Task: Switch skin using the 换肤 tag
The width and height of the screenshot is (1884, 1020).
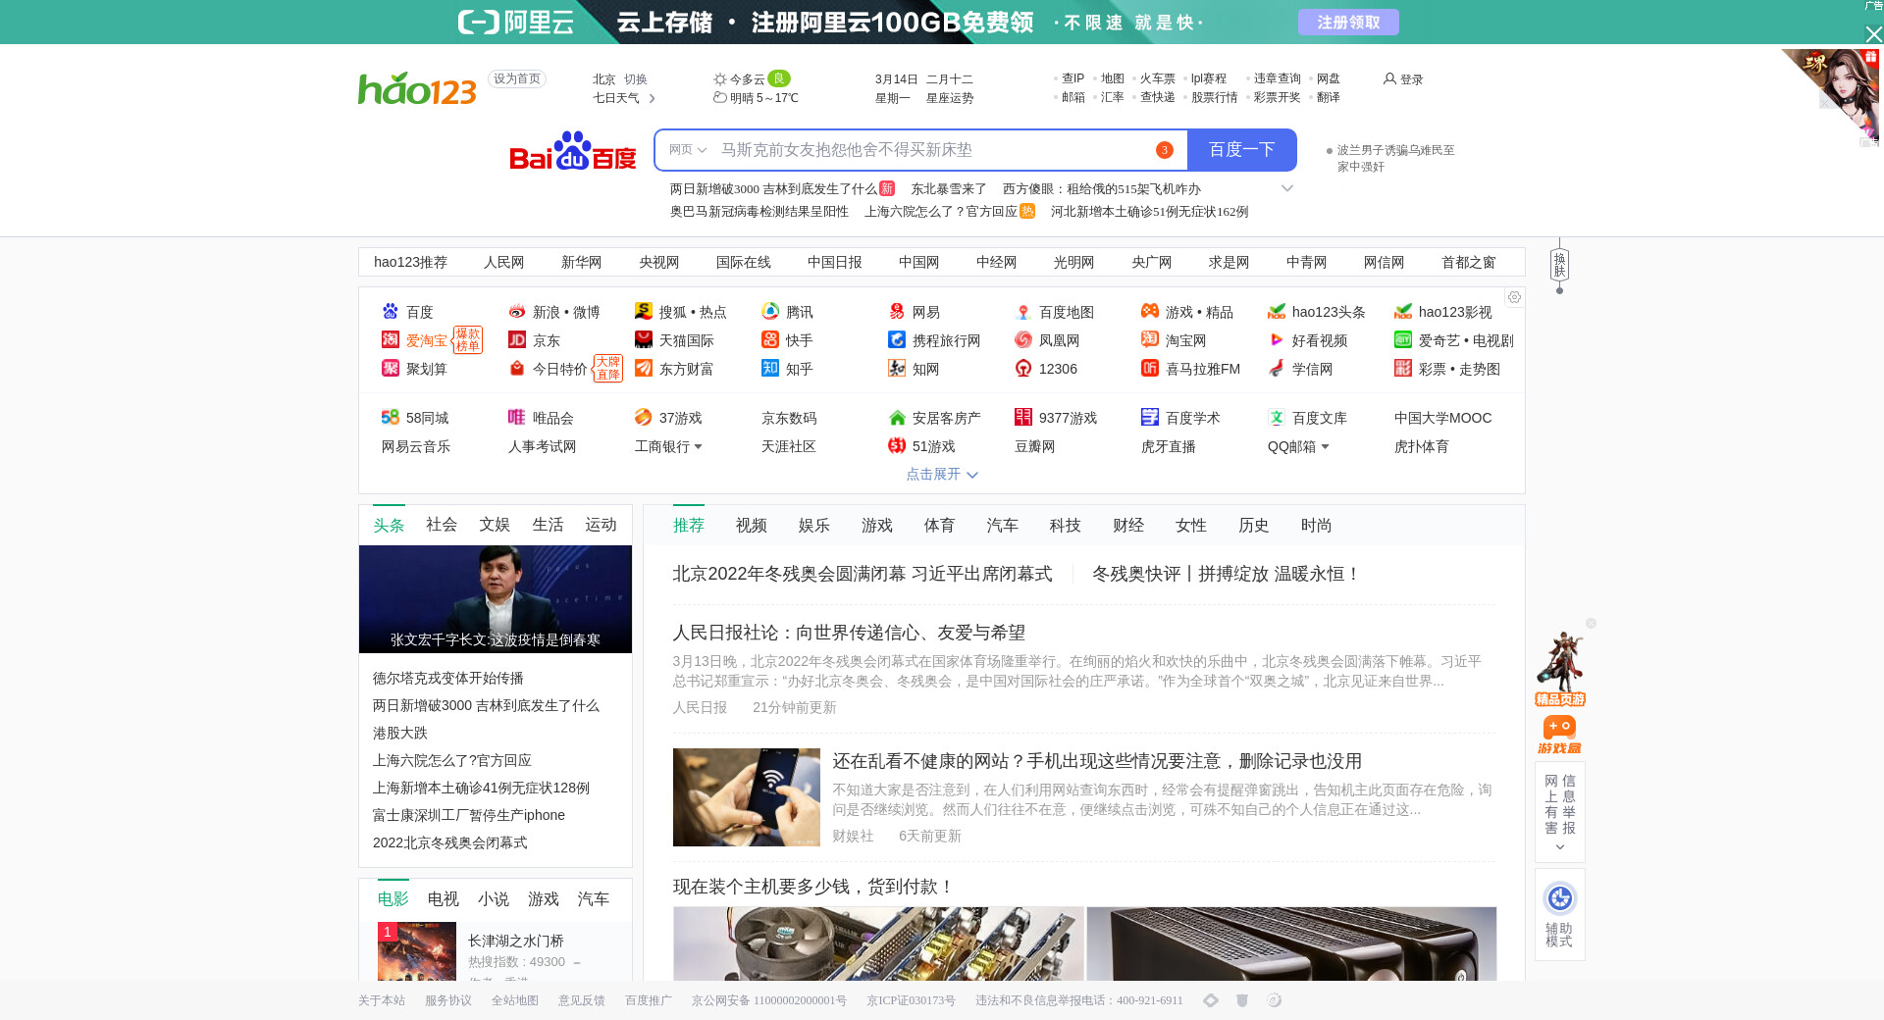Action: click(x=1559, y=265)
